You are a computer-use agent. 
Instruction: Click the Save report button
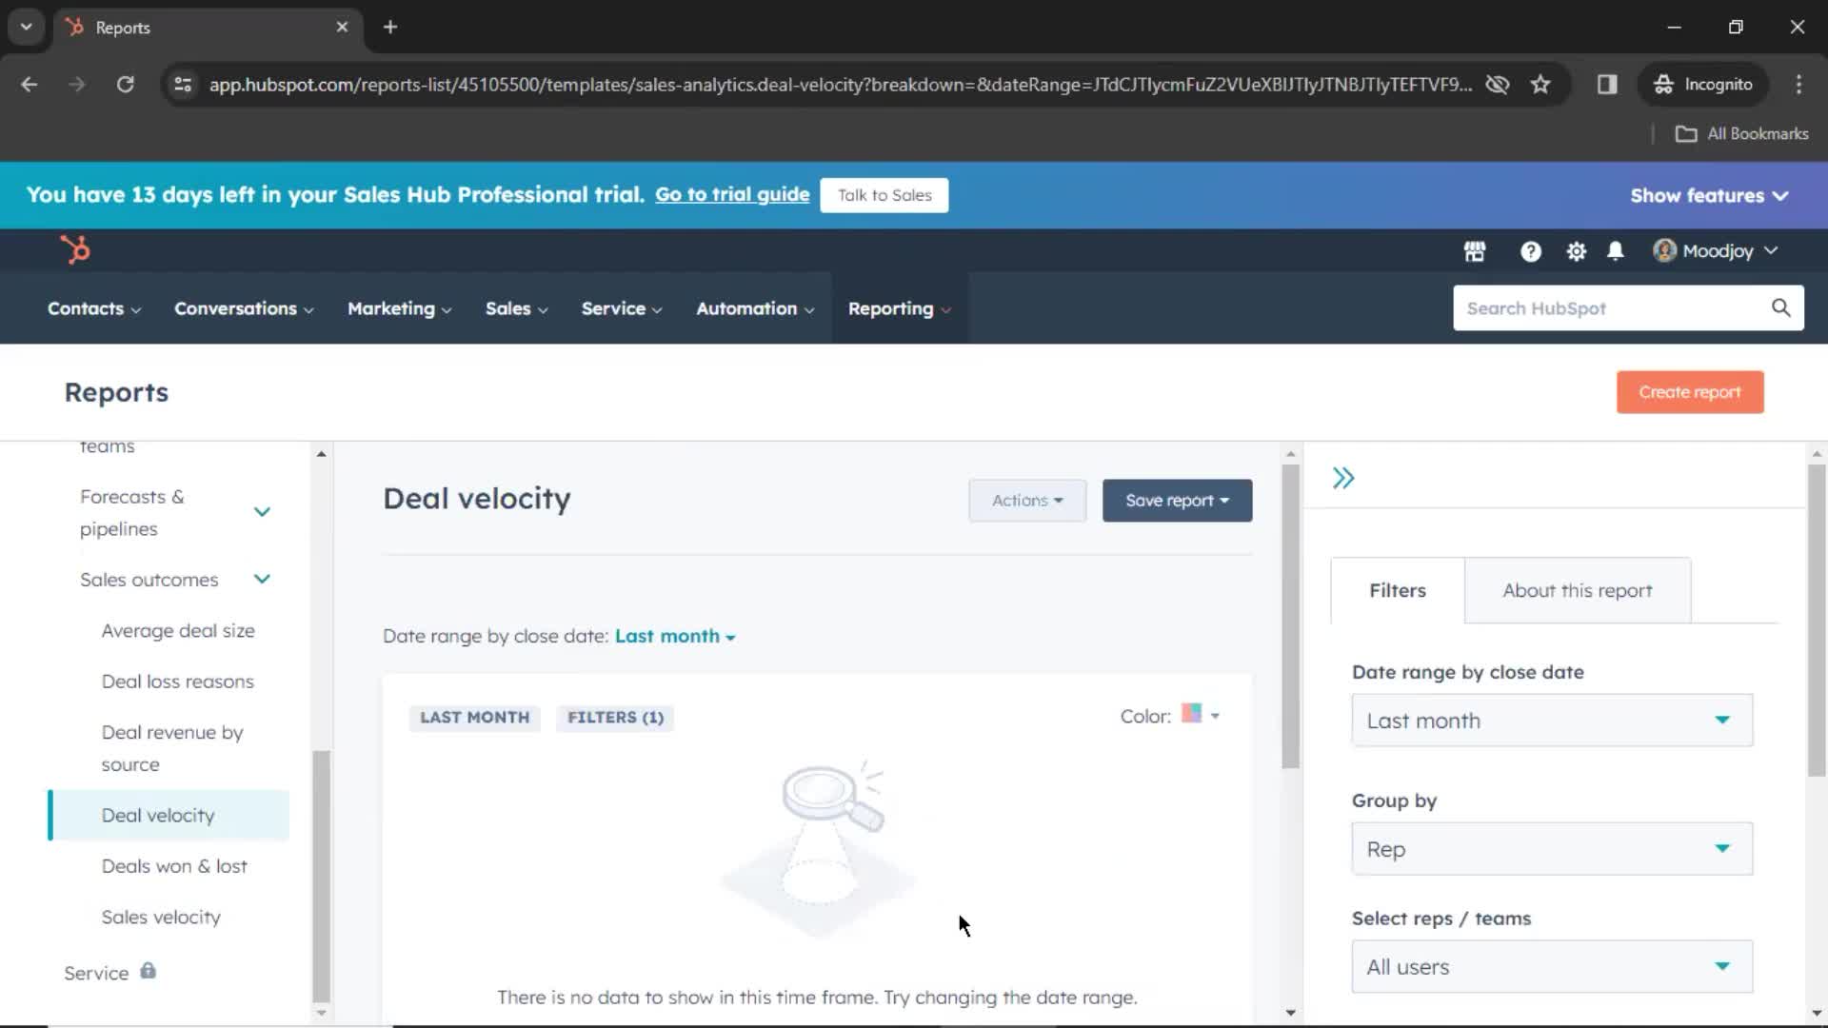click(x=1177, y=500)
